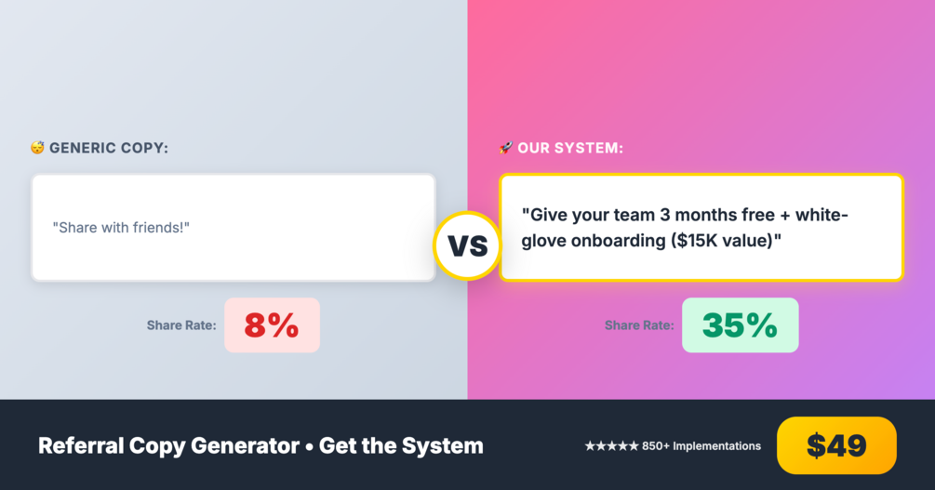Open the "Get the System" link text
The width and height of the screenshot is (935, 490).
pyautogui.click(x=401, y=446)
